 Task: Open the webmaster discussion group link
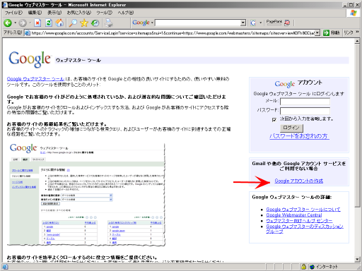click(305, 229)
